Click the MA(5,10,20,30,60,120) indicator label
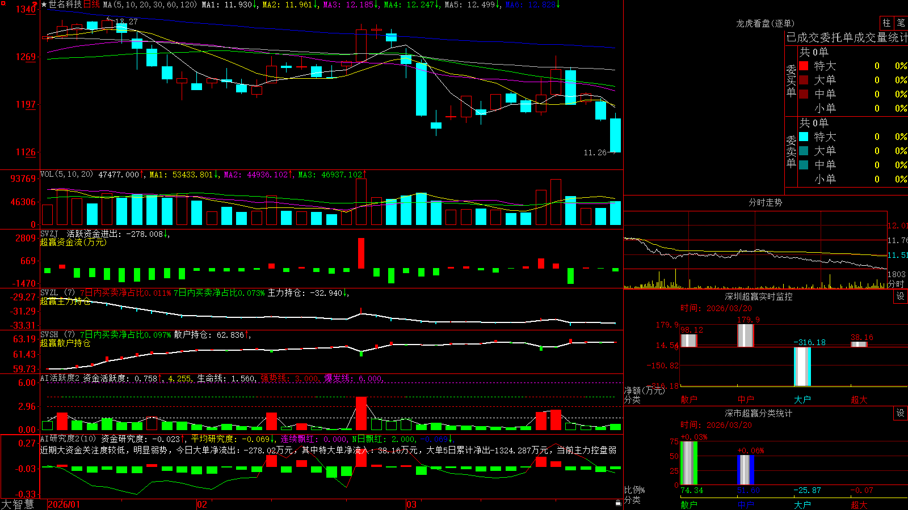 [x=150, y=5]
